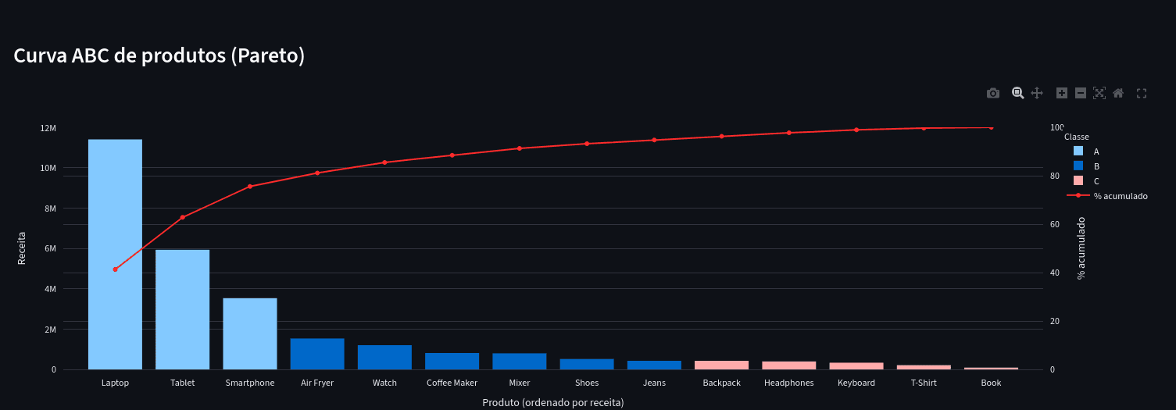The image size is (1176, 410).
Task: Select the Zoom magnifier tool in the modebar
Action: pos(1017,93)
